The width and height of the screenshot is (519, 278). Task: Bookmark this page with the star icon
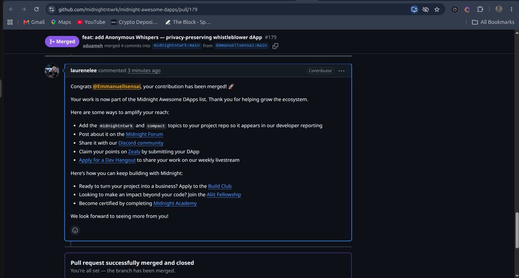(437, 9)
